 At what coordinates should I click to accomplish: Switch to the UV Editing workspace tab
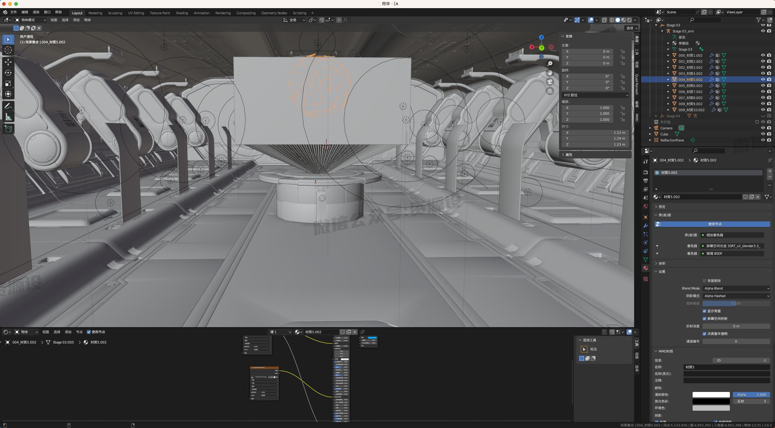[136, 13]
